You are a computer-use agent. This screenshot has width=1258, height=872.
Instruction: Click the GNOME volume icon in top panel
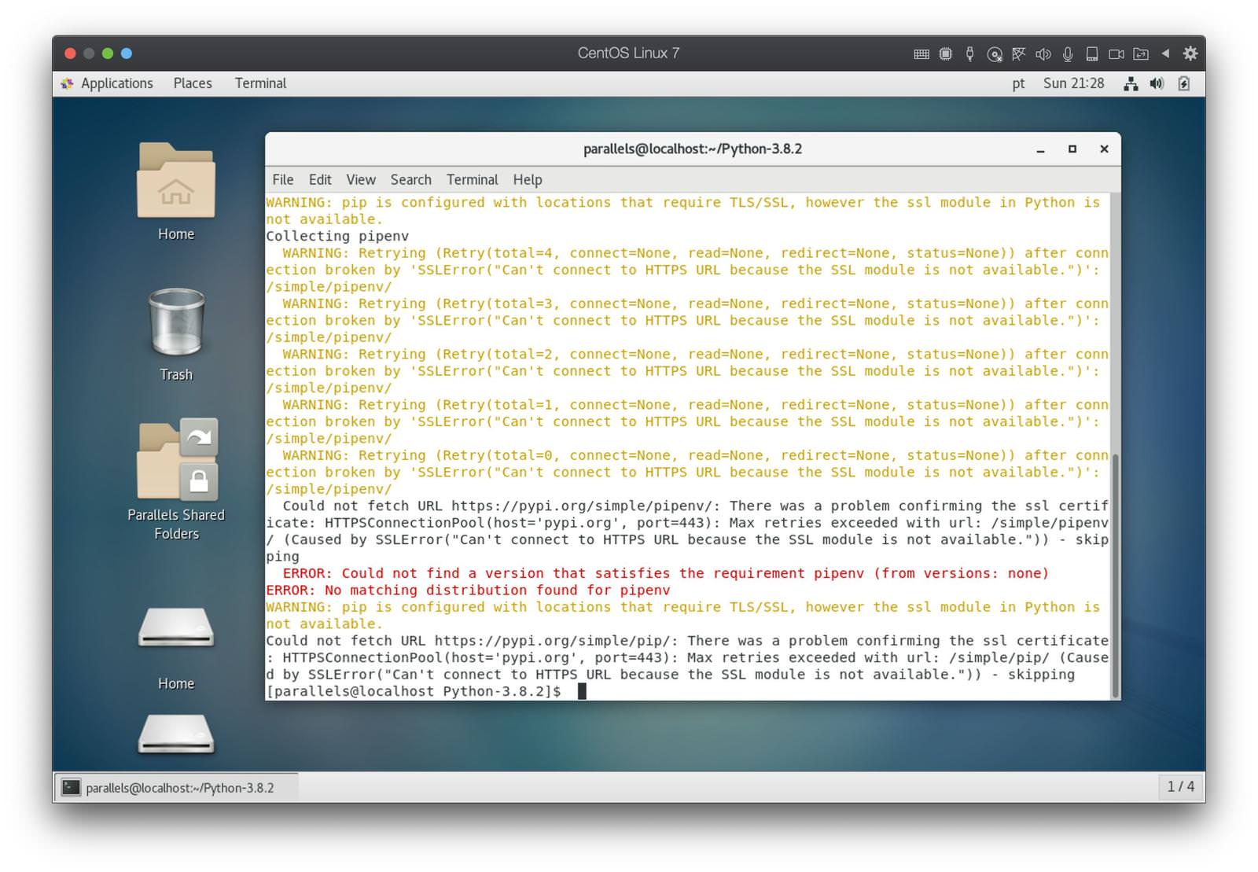pyautogui.click(x=1157, y=83)
